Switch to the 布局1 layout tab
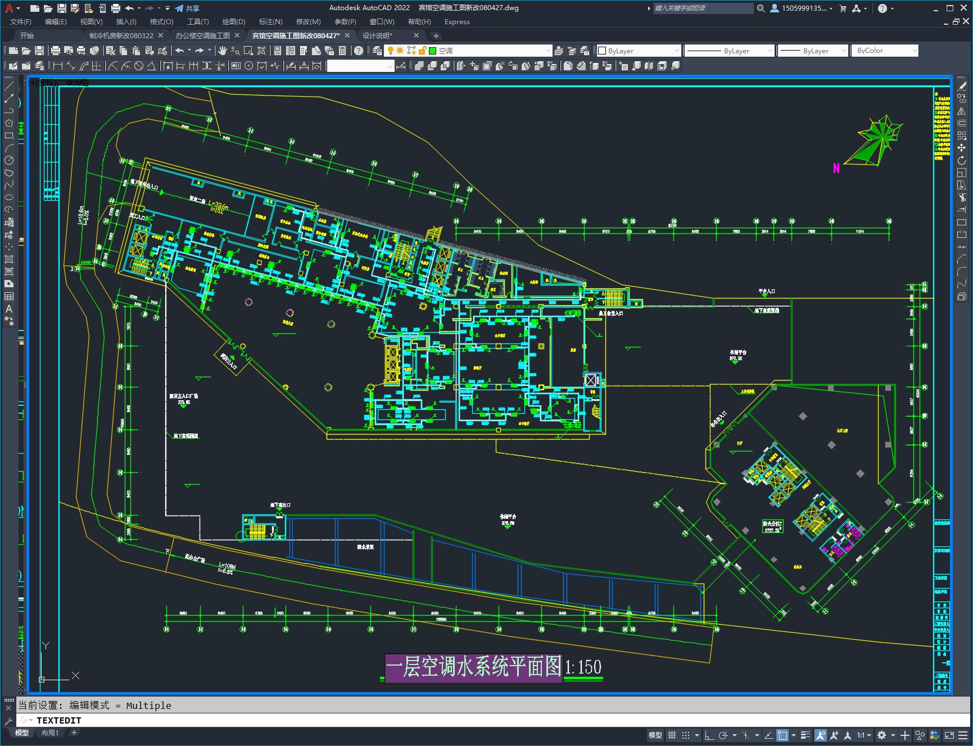Screen dimensions: 973x746 point(50,733)
